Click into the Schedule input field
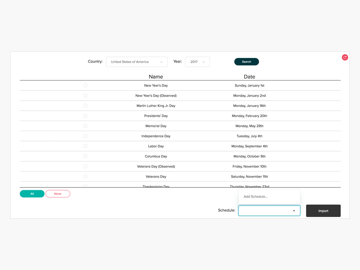This screenshot has height=270, width=360. pyautogui.click(x=264, y=211)
